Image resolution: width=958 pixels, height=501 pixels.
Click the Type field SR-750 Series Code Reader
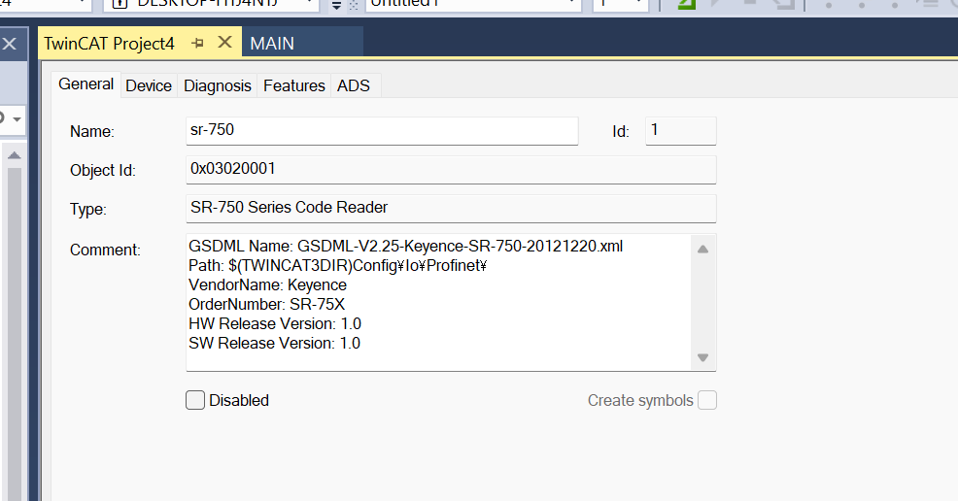(451, 208)
